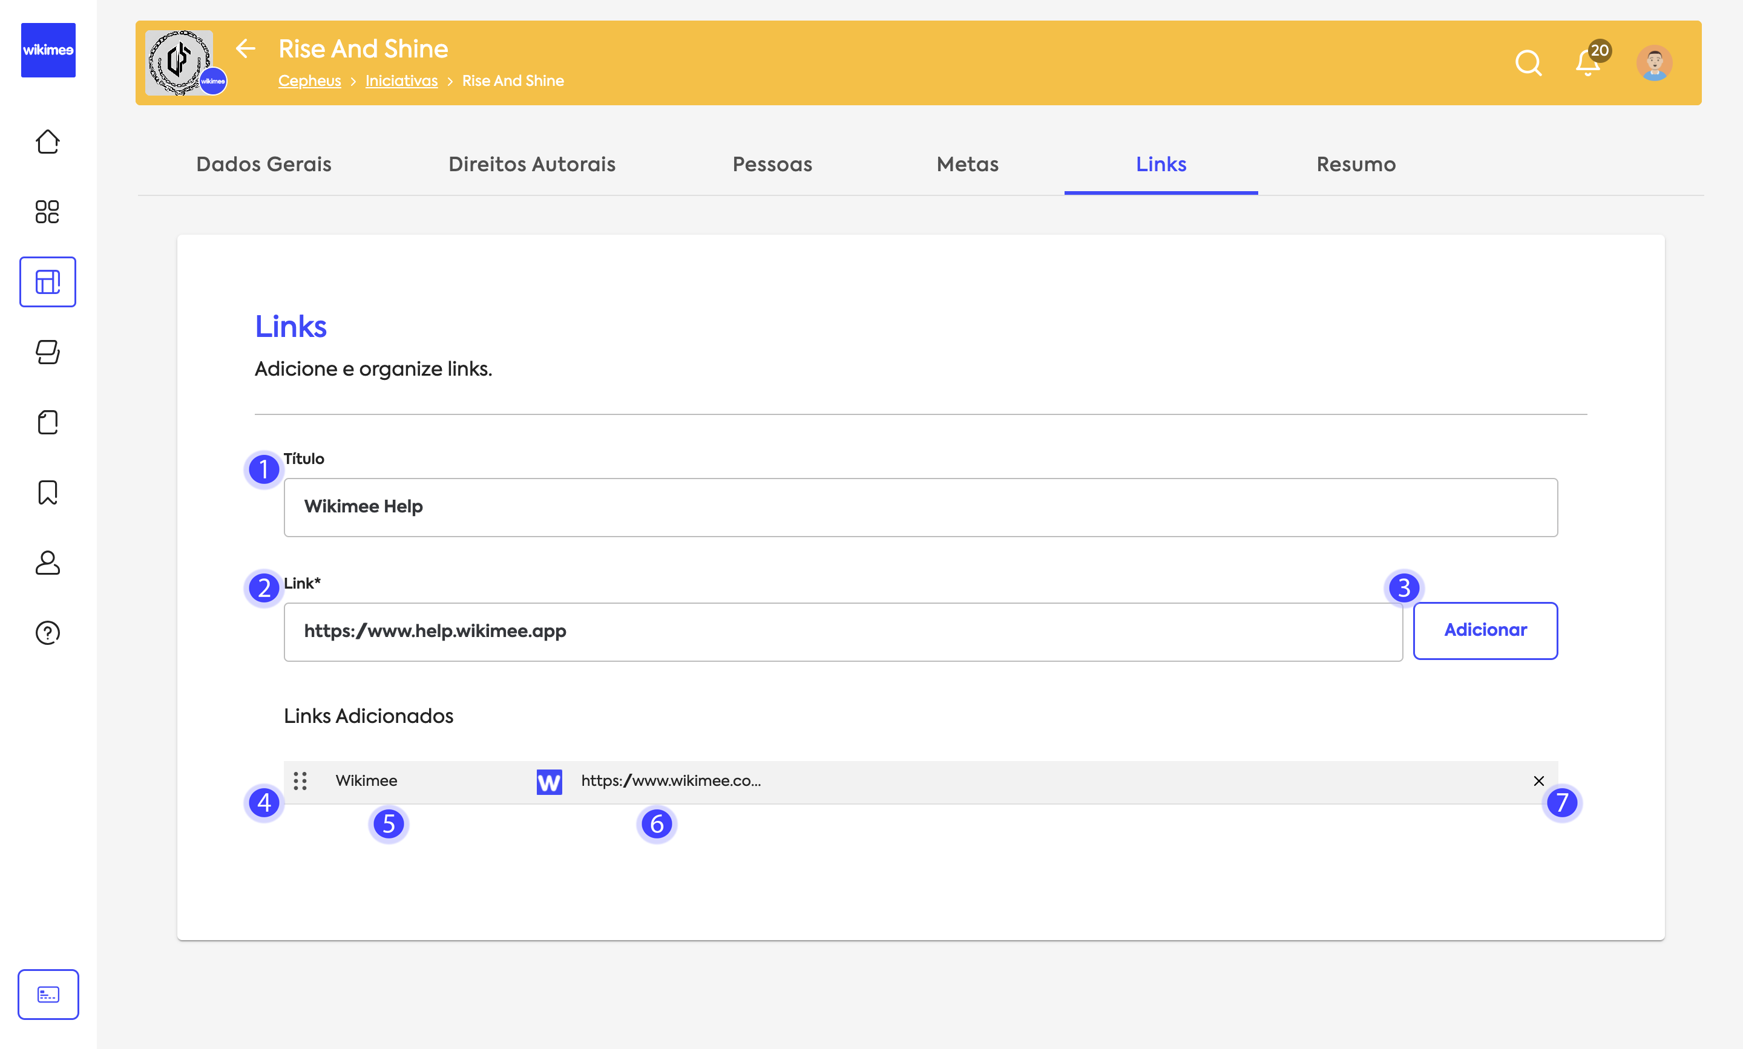
Task: Follow the Cepheus breadcrumb link
Action: coord(309,80)
